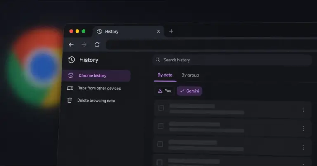Click the back navigation arrow
Screen dimensions: 317x166
click(71, 44)
